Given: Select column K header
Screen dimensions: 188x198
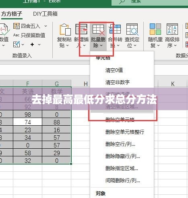Looking at the screenshot, I should pyautogui.click(x=173, y=84).
